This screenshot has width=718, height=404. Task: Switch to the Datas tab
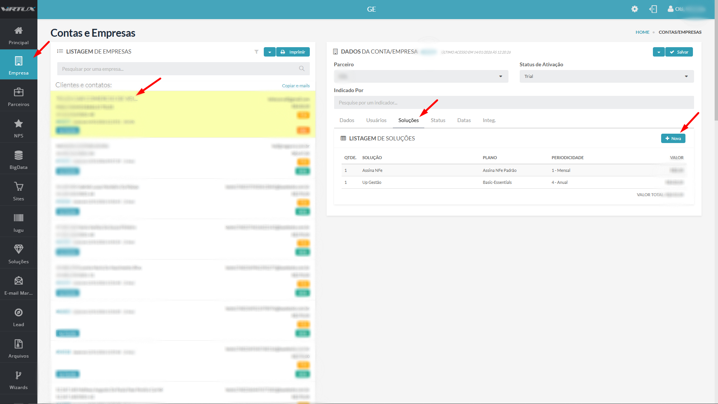[x=464, y=120]
